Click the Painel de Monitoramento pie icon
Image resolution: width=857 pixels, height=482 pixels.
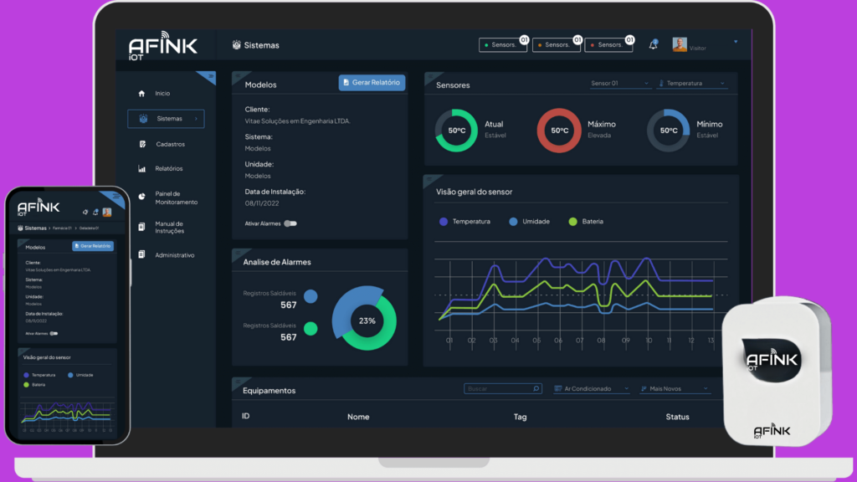[141, 197]
